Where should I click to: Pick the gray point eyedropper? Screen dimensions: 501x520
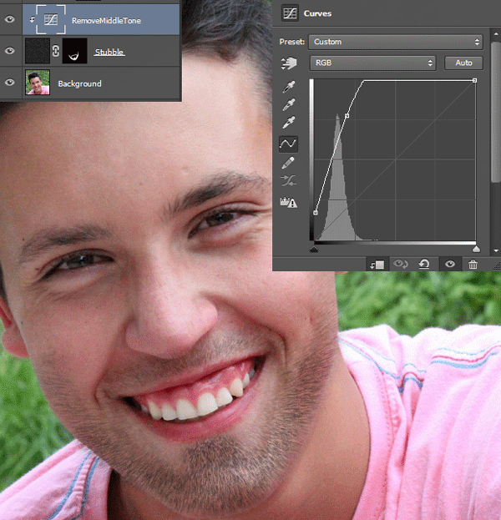coord(289,104)
